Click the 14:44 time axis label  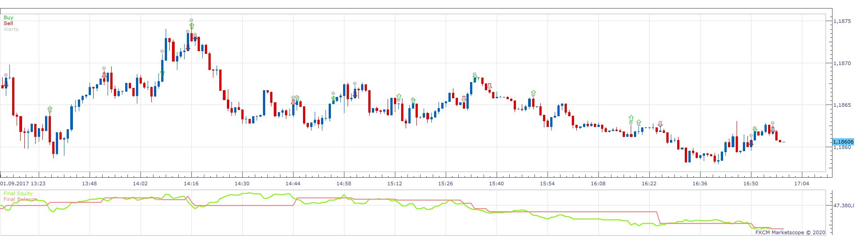[293, 184]
